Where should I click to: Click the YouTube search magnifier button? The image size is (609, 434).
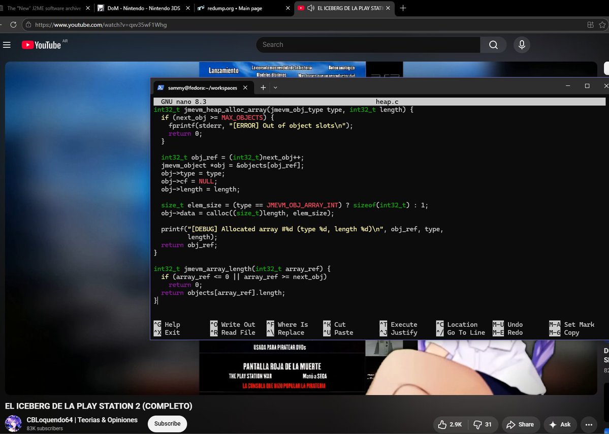click(x=493, y=45)
